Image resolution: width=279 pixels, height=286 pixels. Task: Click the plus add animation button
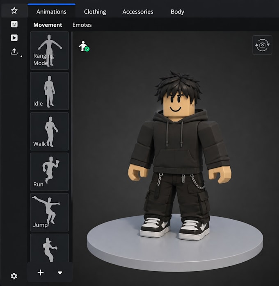[x=41, y=273]
